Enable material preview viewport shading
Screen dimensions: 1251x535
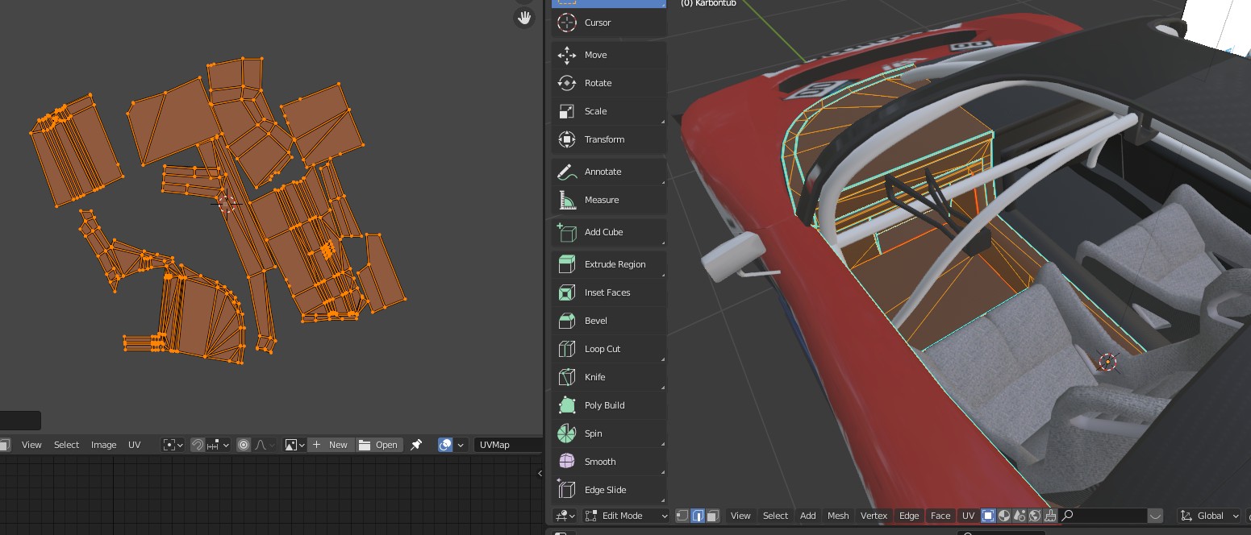coord(1020,516)
